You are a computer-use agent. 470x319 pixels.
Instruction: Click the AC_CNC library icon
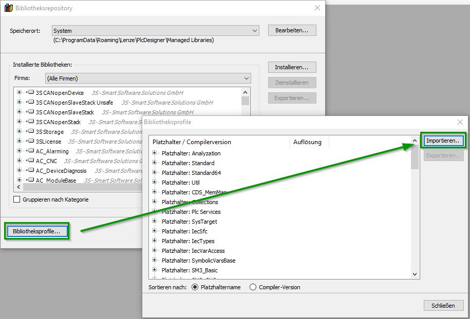[31, 161]
